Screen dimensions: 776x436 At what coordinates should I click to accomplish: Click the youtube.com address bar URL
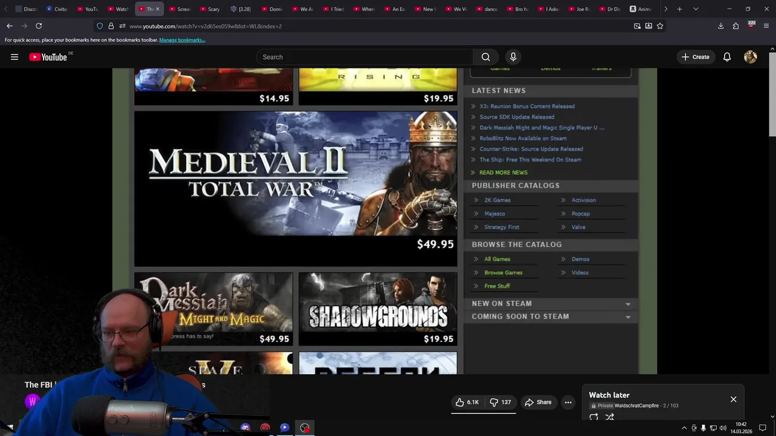(206, 26)
